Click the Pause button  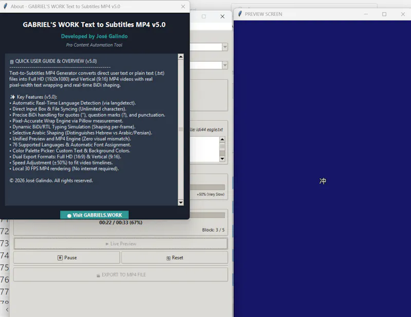pyautogui.click(x=67, y=258)
